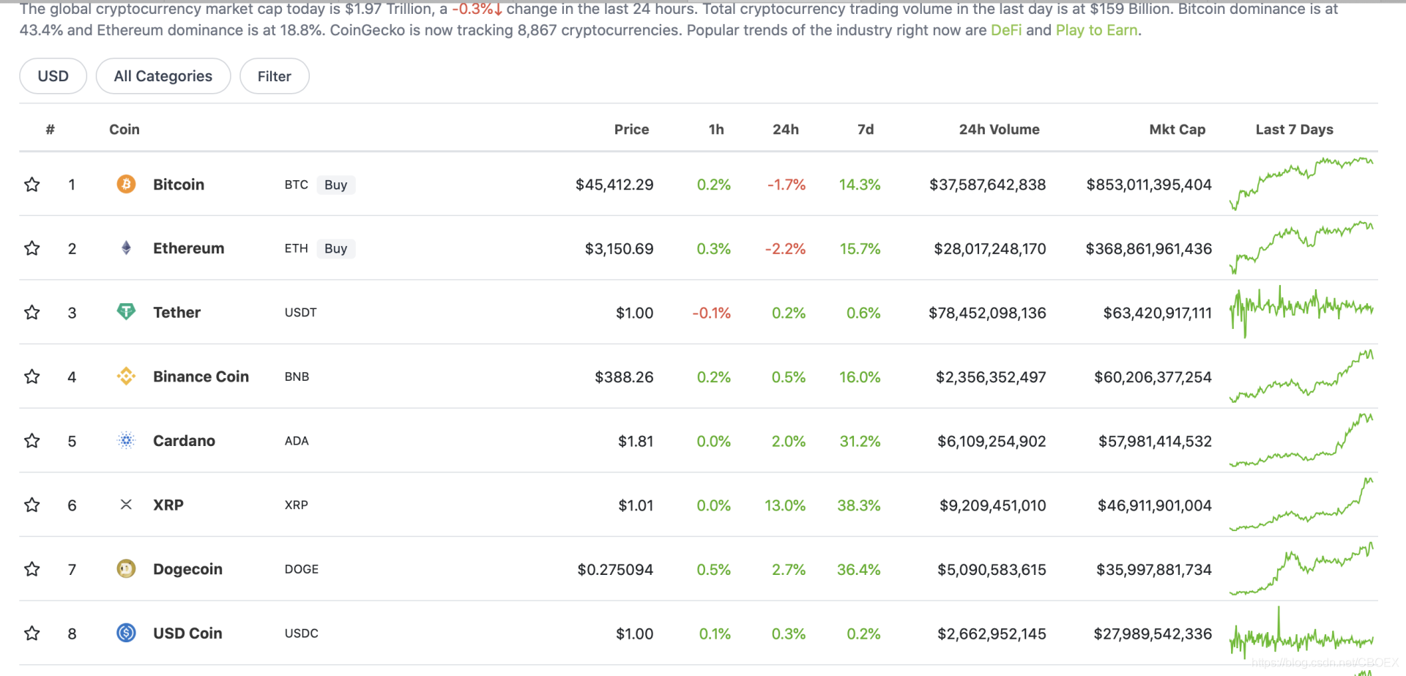Click the Buy button for Ethereum
This screenshot has width=1406, height=676.
336,248
